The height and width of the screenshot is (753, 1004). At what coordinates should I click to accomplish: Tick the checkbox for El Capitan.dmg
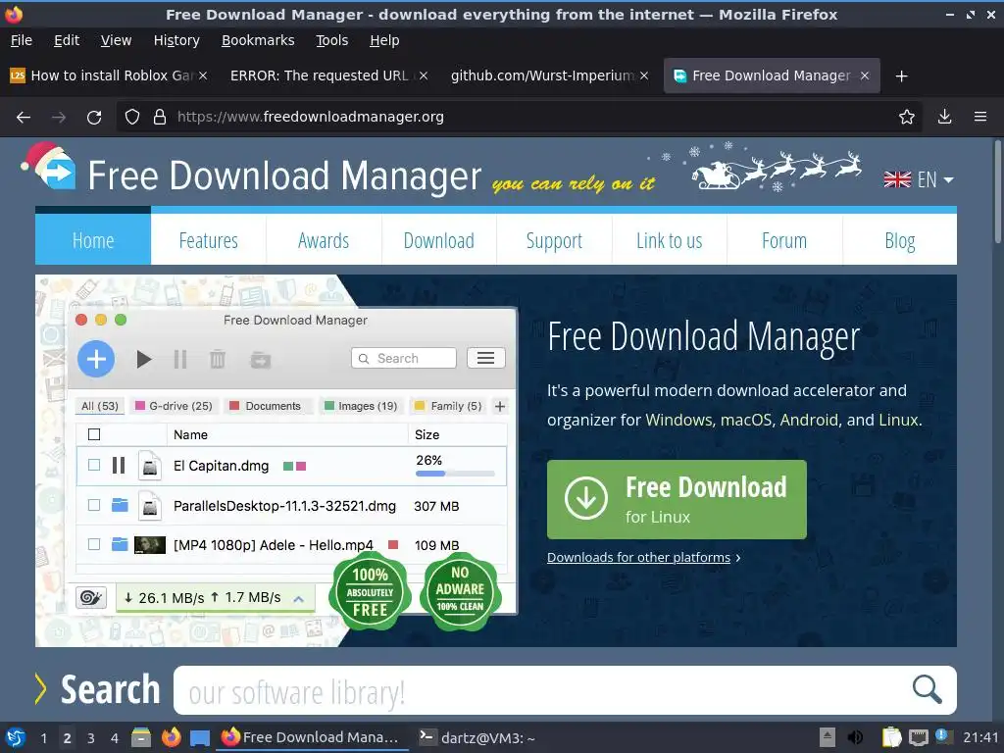94,465
